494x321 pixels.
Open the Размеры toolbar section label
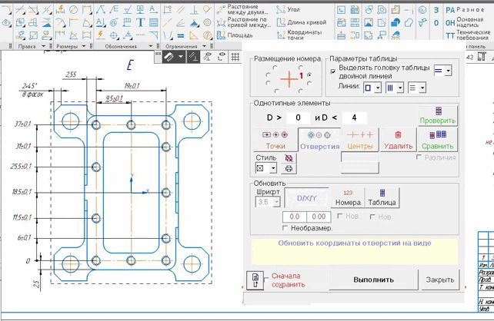tap(69, 46)
